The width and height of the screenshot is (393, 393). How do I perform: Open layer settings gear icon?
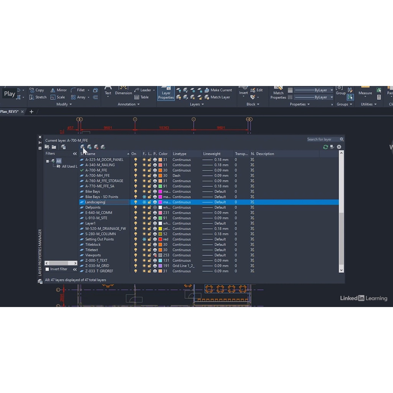coord(339,147)
